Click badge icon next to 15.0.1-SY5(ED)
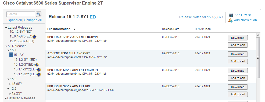 tap(34, 36)
